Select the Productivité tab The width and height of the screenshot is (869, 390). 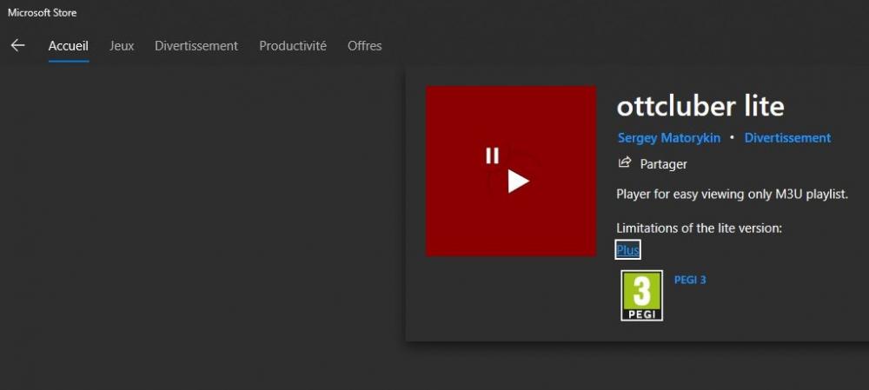(293, 46)
